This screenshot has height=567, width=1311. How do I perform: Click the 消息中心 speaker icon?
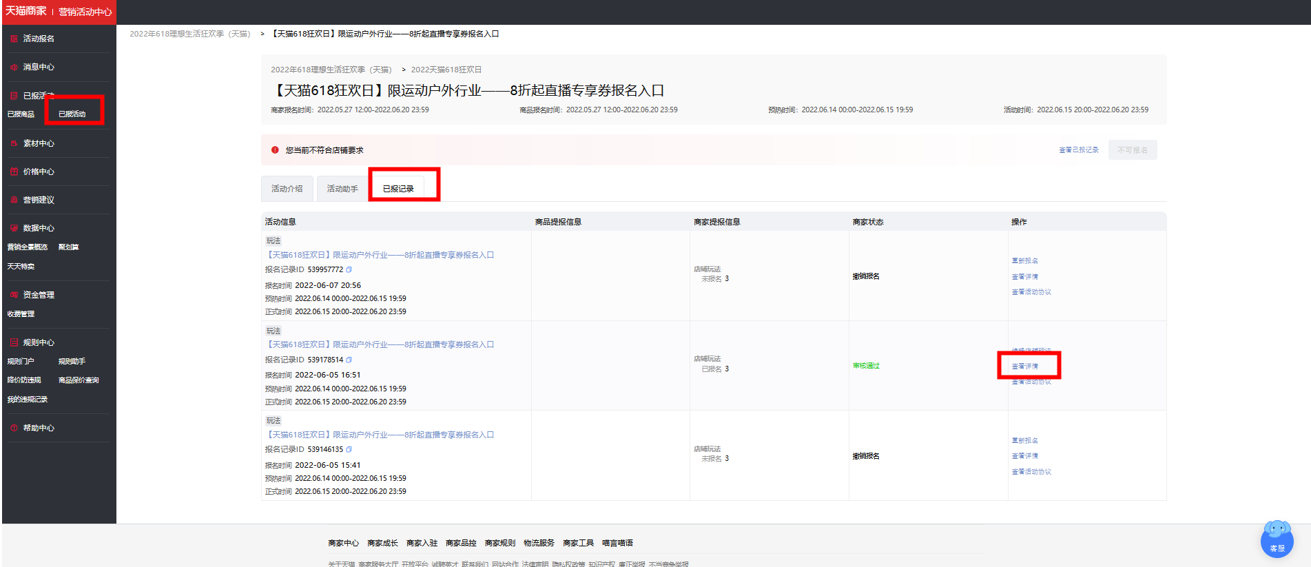[14, 67]
